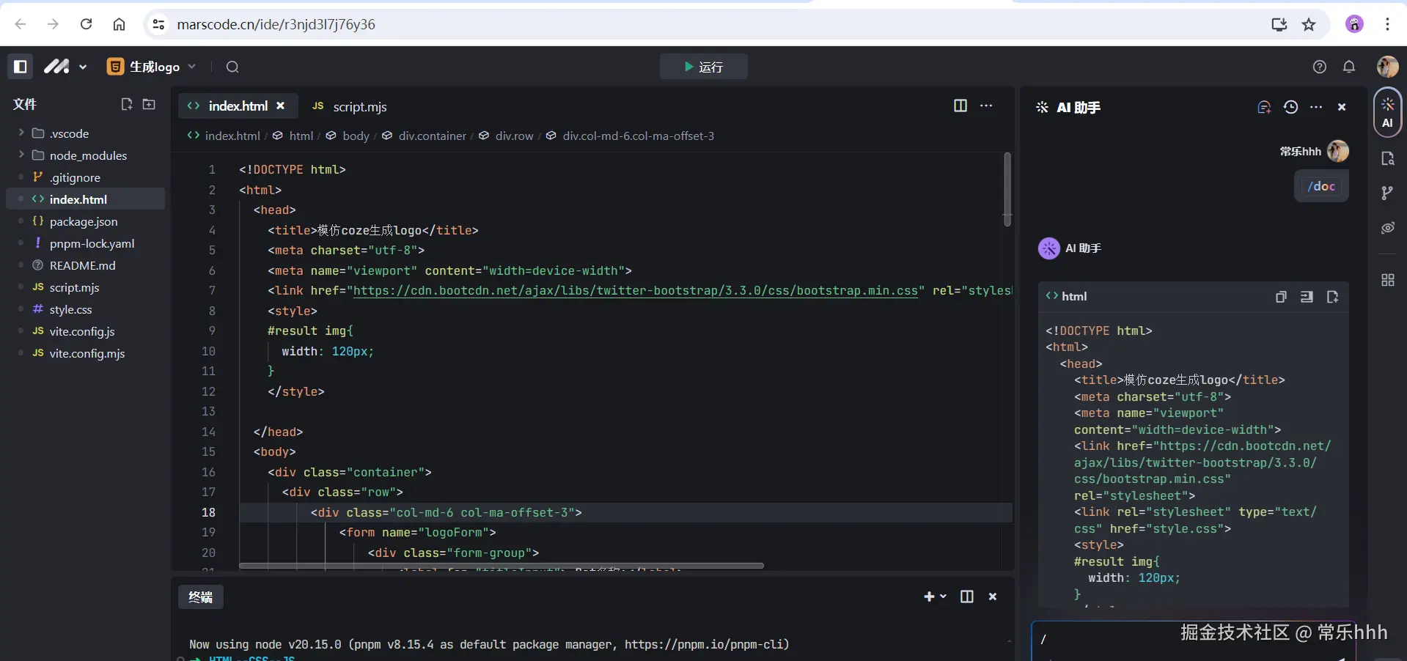Open the 生成logo project dropdown

coord(152,67)
